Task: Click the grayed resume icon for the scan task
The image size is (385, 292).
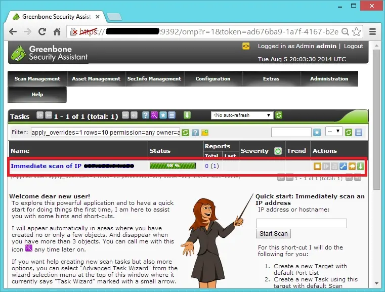Action: pyautogui.click(x=326, y=166)
